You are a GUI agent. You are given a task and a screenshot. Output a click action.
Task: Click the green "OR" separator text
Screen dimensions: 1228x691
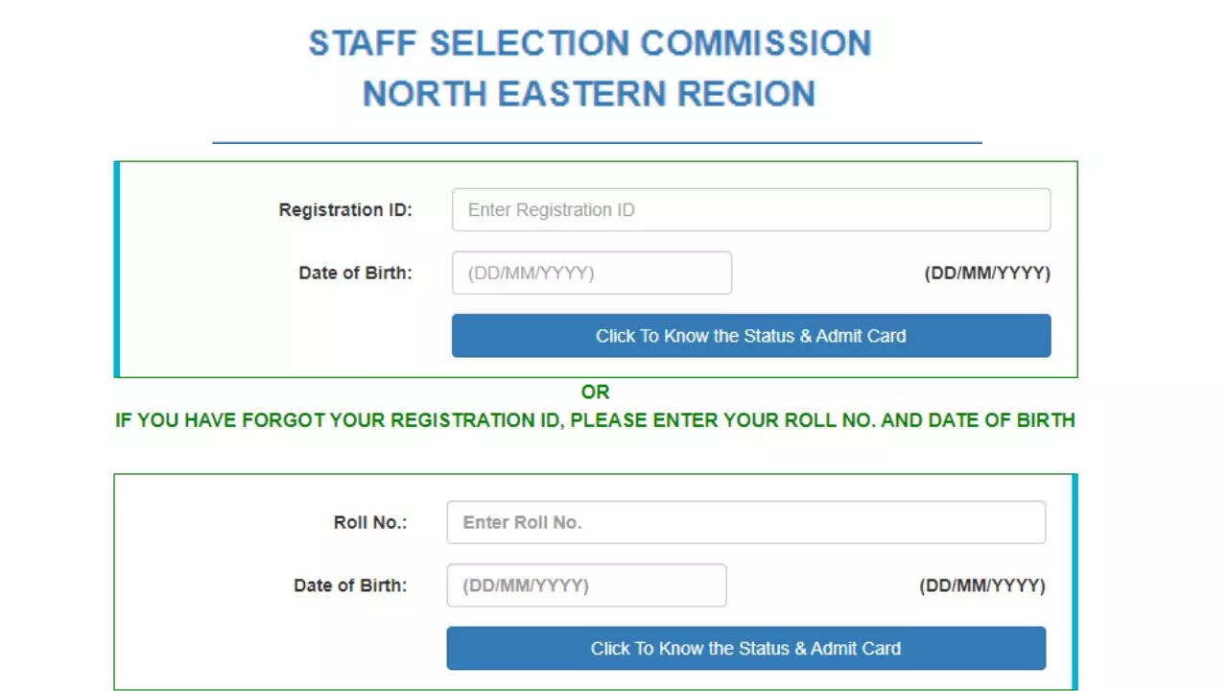click(x=595, y=392)
